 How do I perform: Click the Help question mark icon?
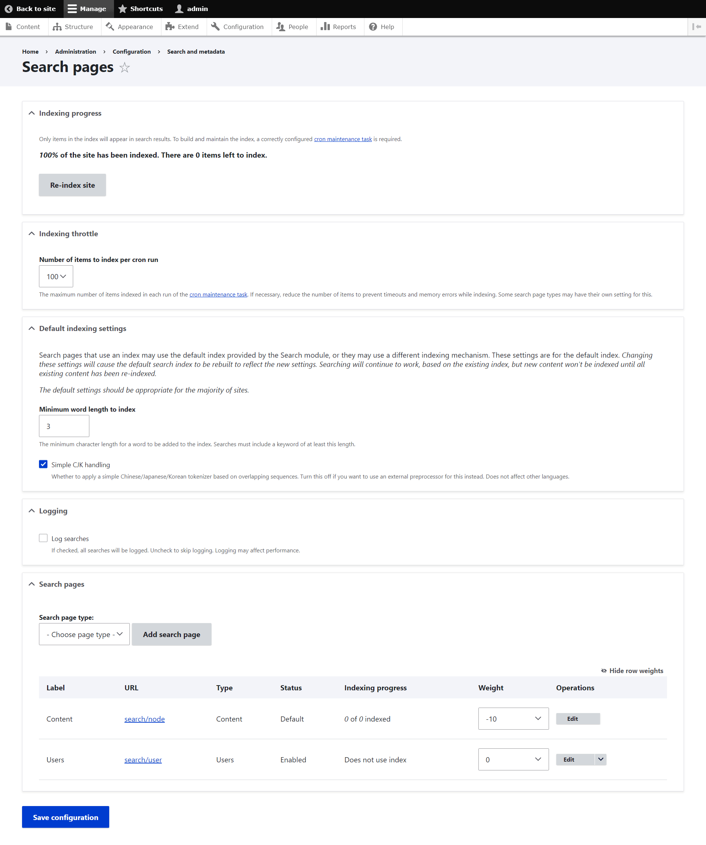373,27
